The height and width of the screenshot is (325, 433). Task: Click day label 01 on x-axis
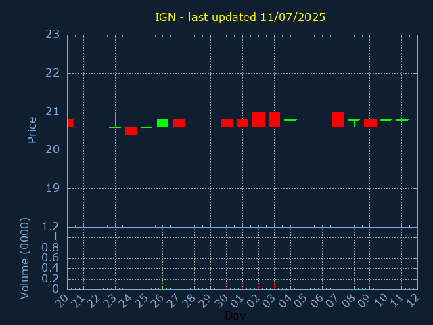pyautogui.click(x=237, y=301)
